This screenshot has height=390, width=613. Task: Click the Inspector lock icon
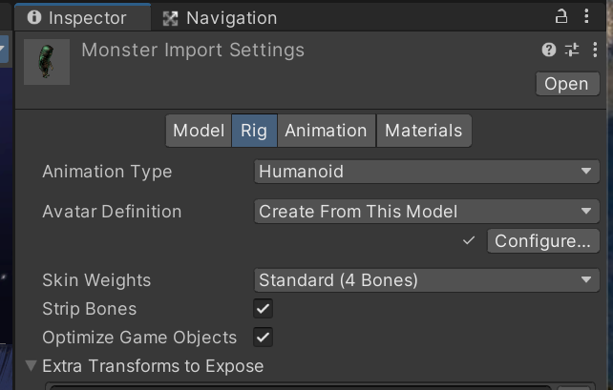(561, 16)
